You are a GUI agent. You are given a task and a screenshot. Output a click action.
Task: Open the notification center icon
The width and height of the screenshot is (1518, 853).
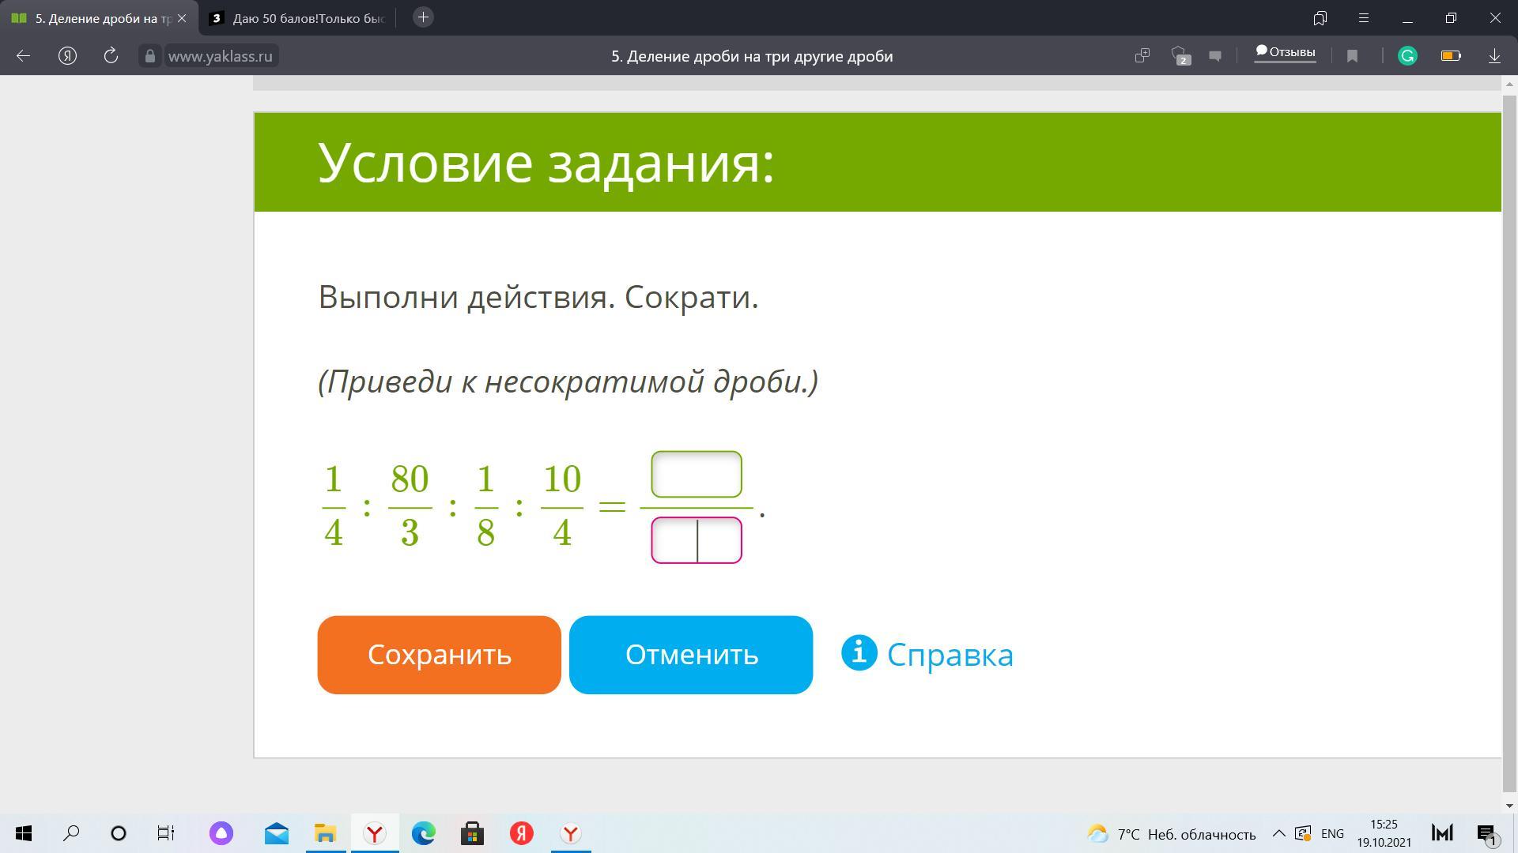click(1486, 833)
